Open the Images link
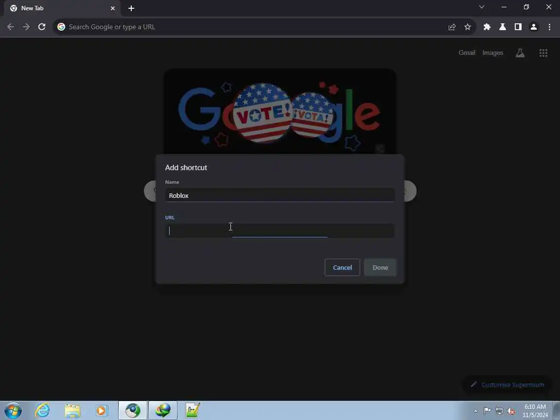Screen dimensions: 560x420 pyautogui.click(x=492, y=53)
